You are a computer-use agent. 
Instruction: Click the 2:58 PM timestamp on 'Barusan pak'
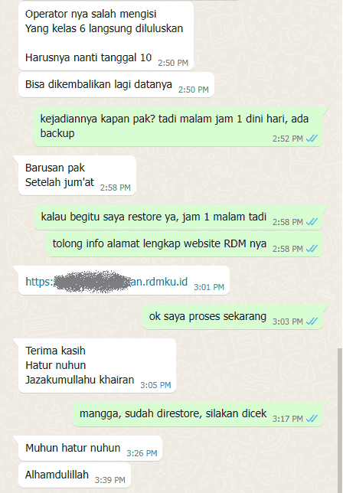(115, 188)
